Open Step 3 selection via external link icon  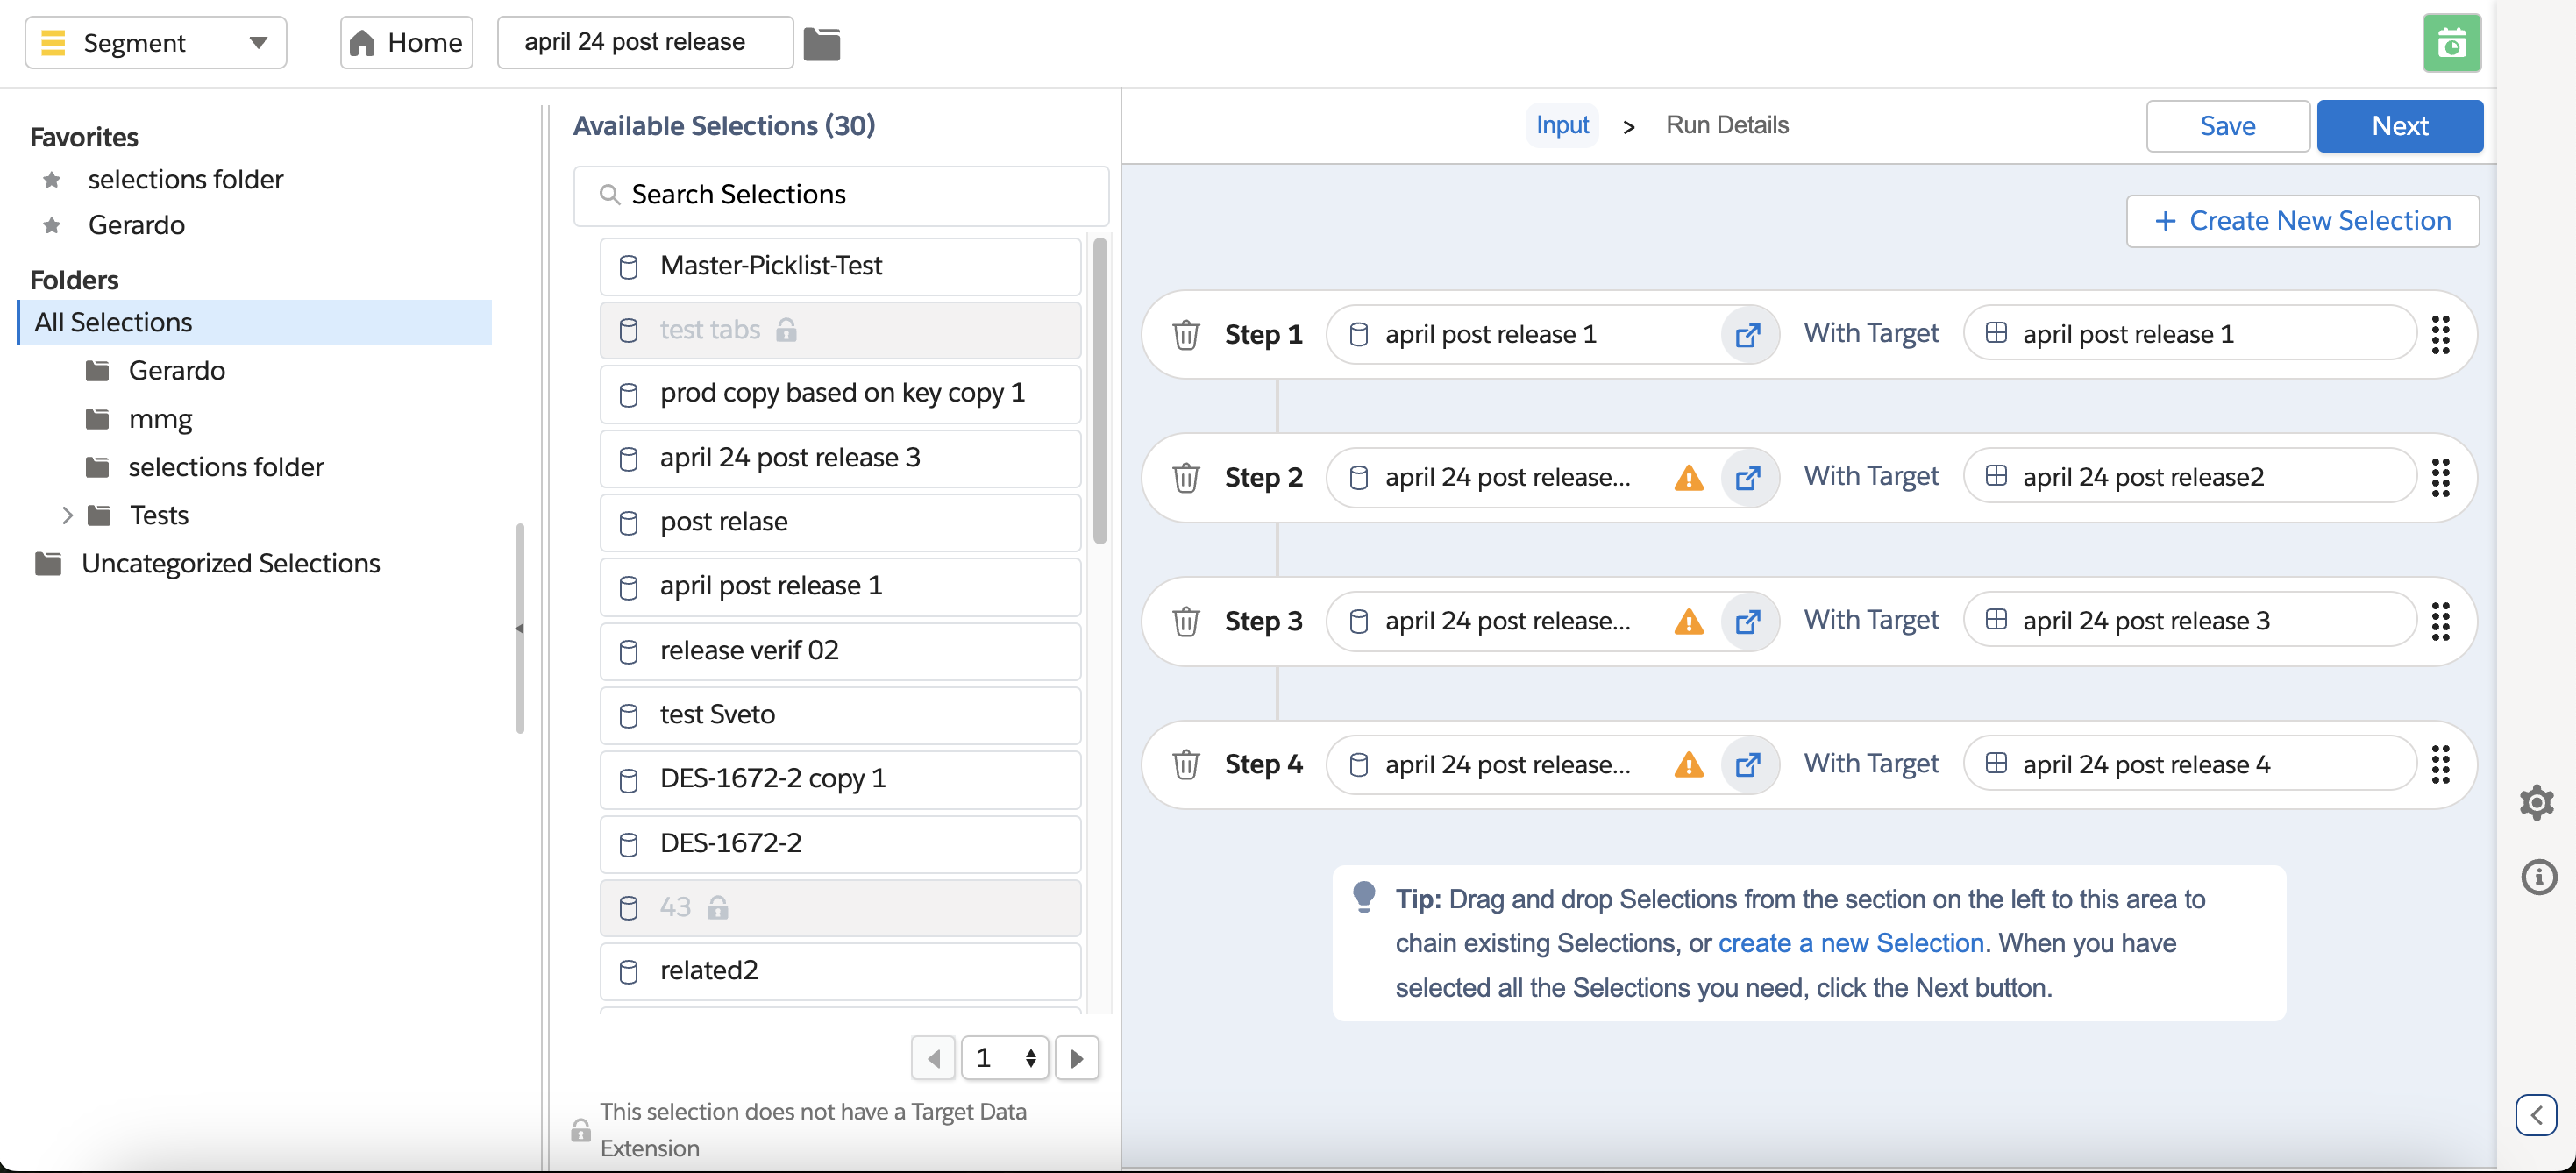click(1747, 621)
